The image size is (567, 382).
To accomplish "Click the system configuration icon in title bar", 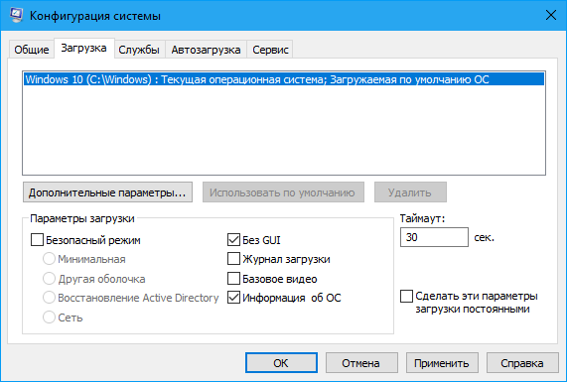I will (x=16, y=16).
